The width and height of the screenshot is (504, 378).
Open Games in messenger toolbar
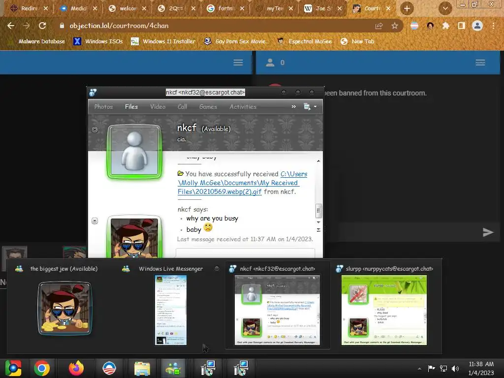tap(208, 107)
